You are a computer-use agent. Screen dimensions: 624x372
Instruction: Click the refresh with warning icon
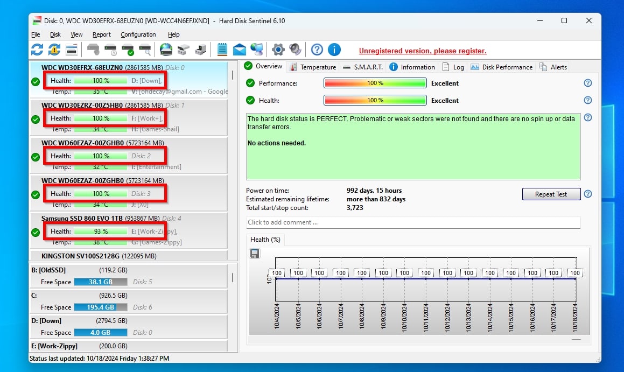pyautogui.click(x=54, y=50)
